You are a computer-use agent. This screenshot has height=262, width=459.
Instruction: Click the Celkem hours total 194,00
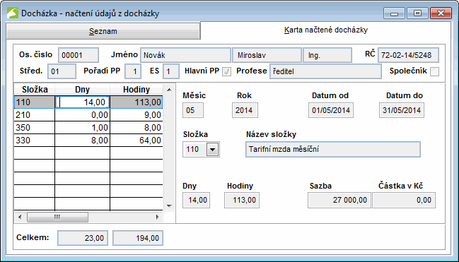point(138,238)
